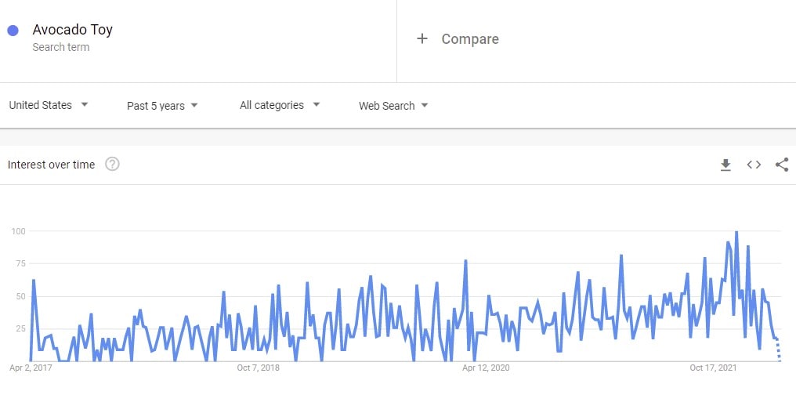Click the highest peak at 100
796x395 pixels.
point(736,232)
